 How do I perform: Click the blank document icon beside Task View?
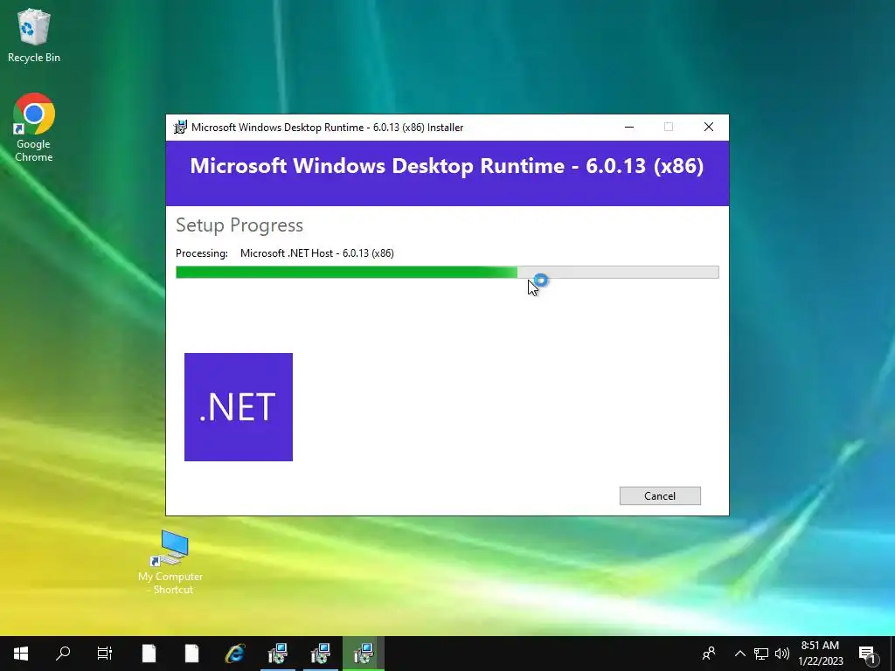click(x=149, y=654)
